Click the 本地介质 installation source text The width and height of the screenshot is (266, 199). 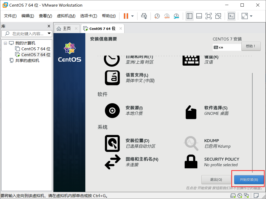(x=134, y=114)
